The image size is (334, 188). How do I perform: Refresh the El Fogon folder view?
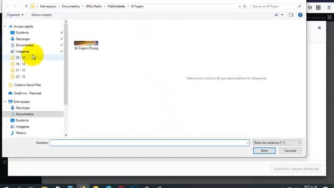point(245,6)
